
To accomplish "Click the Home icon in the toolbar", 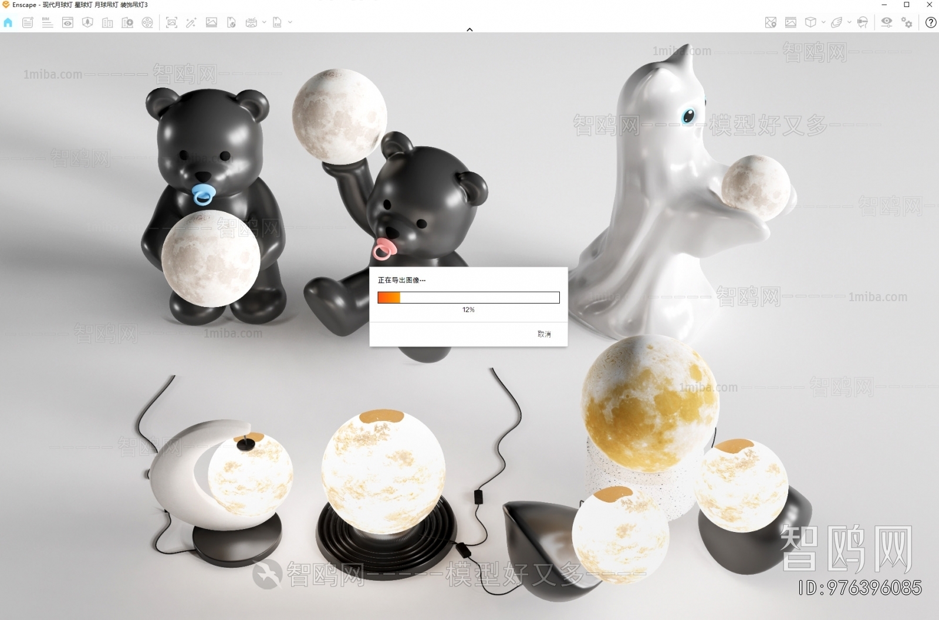I will [x=8, y=23].
